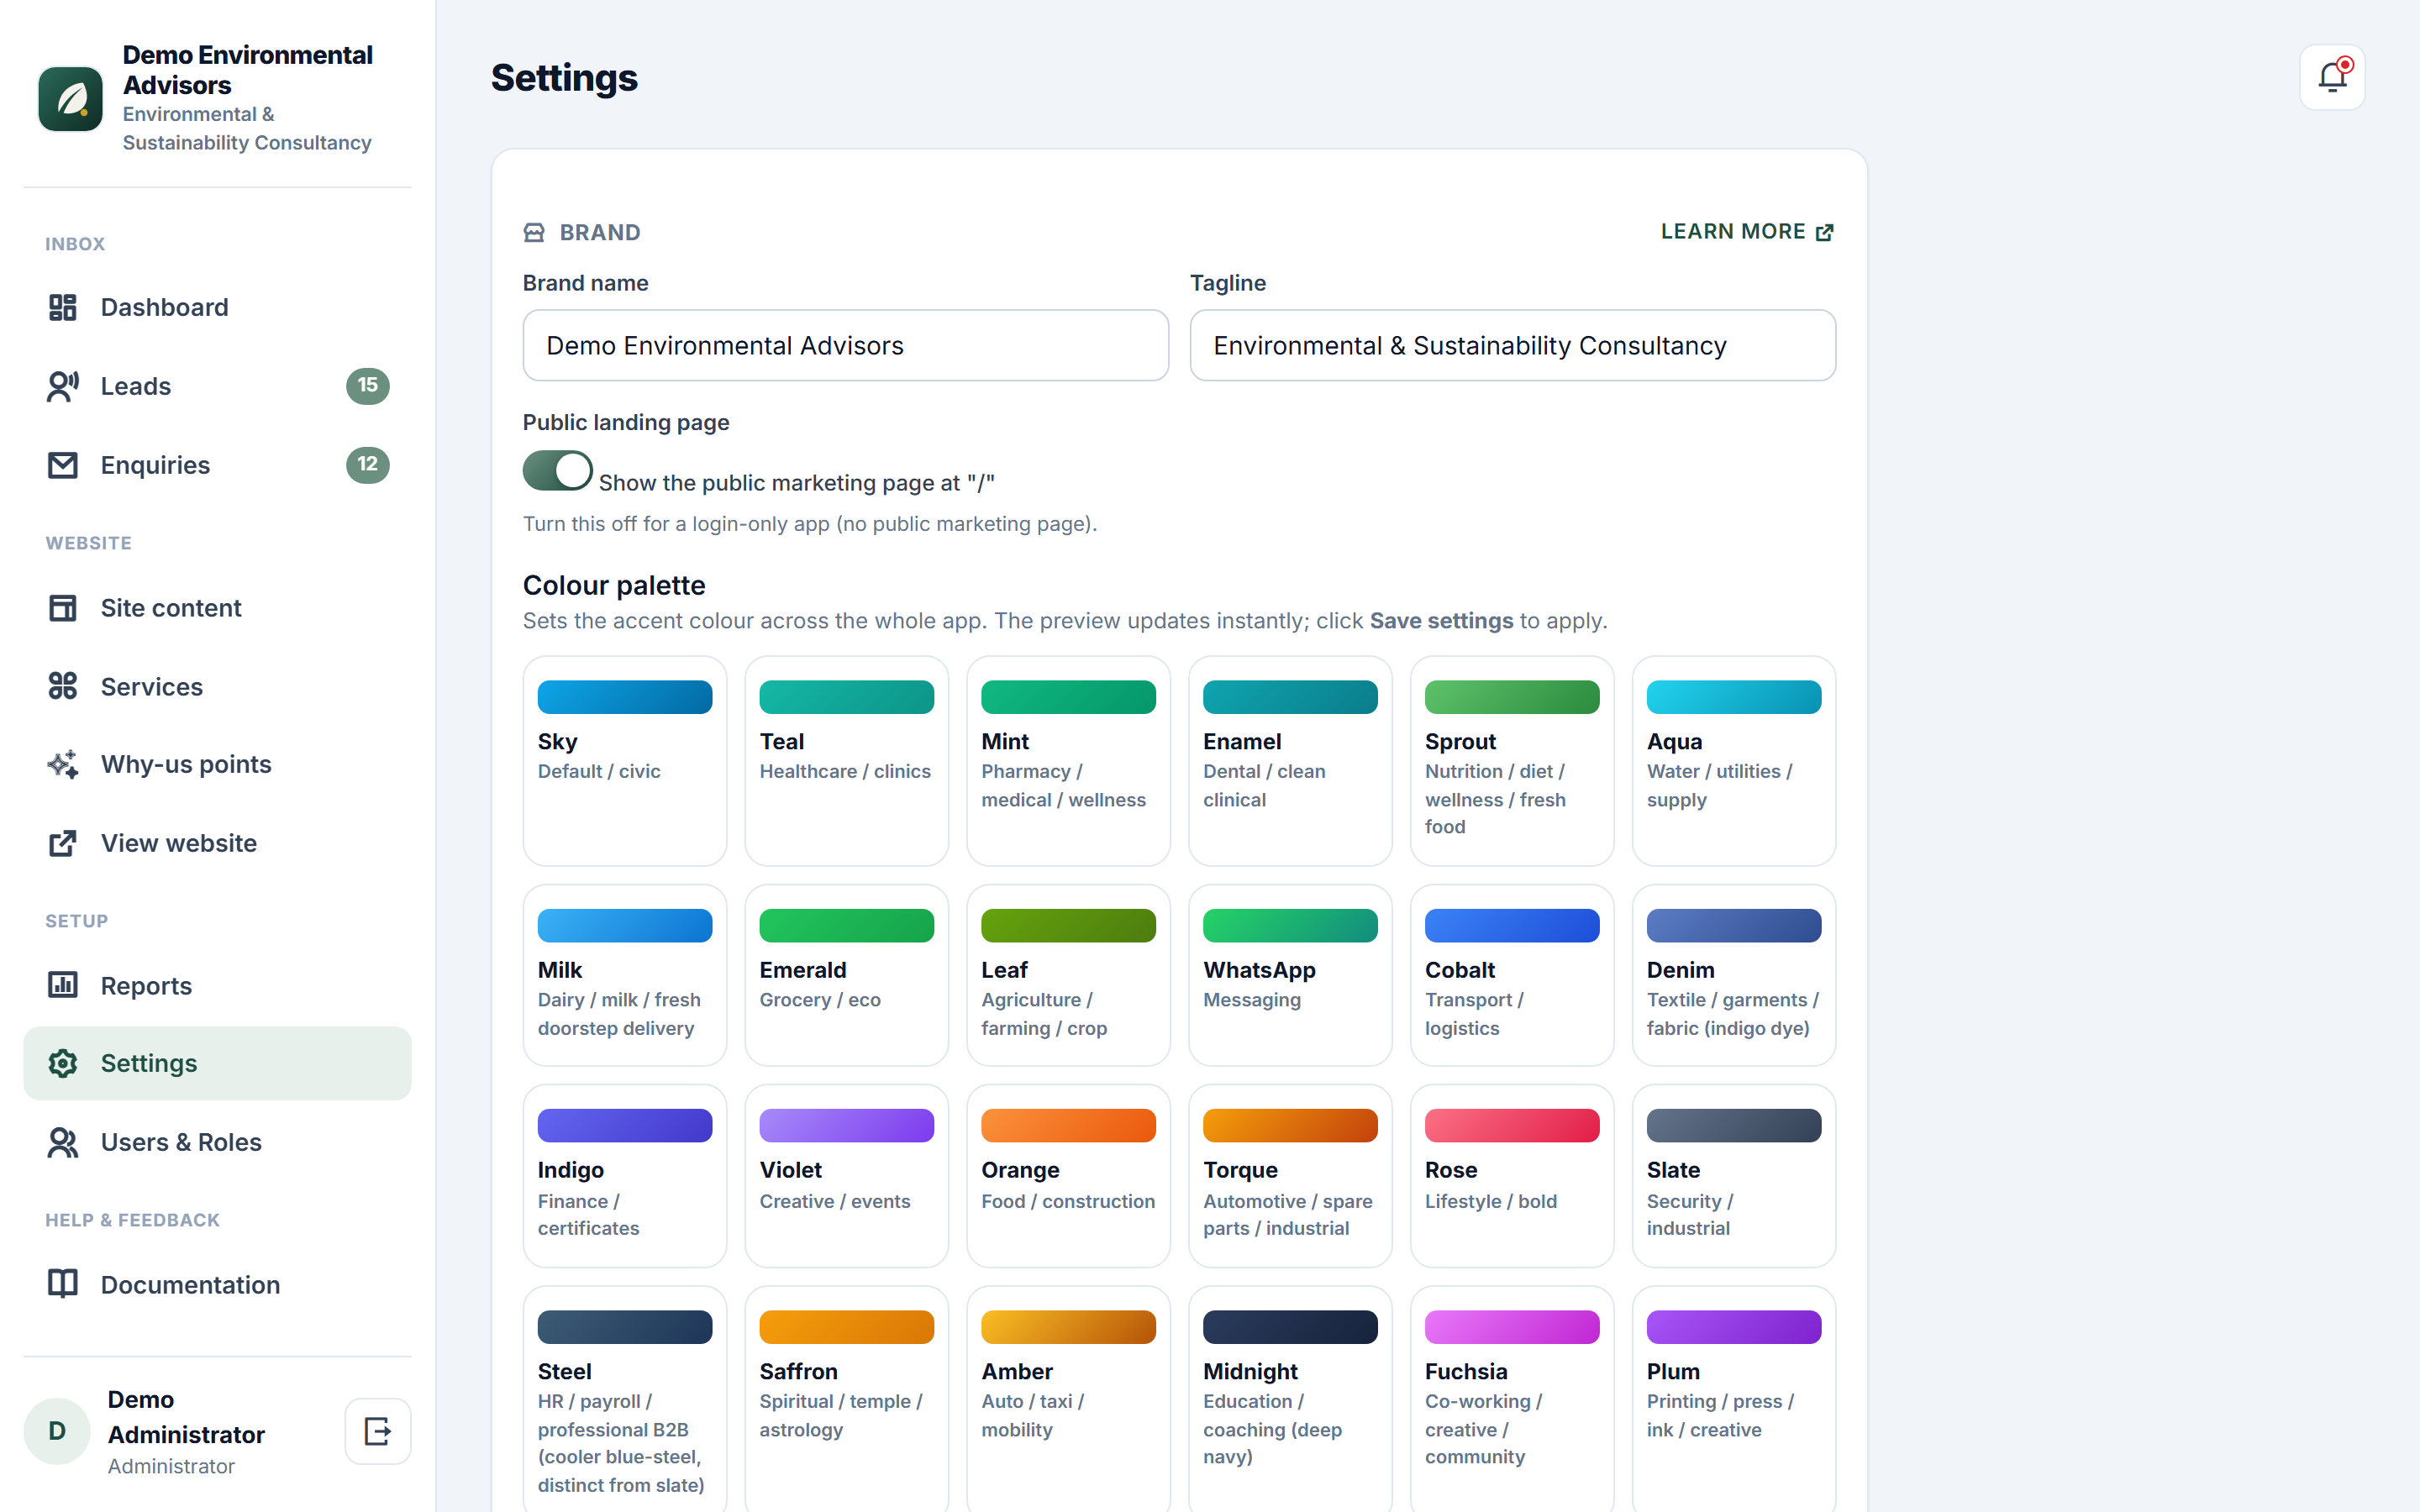This screenshot has height=1512, width=2420.
Task: Click the Tagline input field
Action: click(1512, 345)
